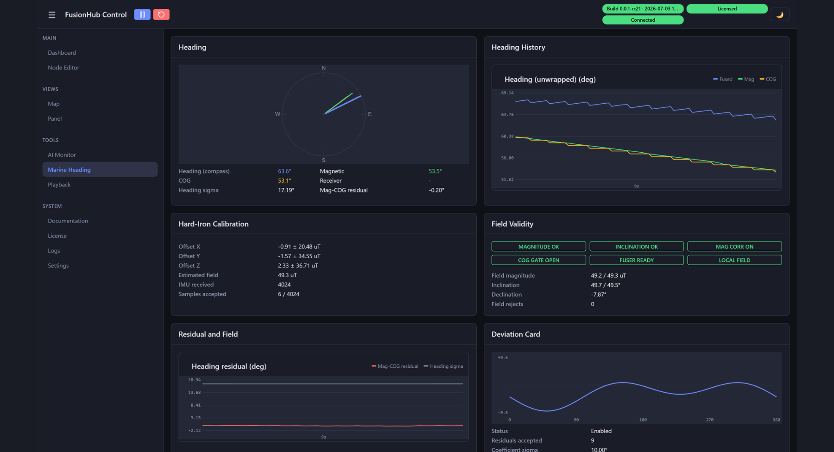
Task: Open the Logs page
Action: tap(54, 251)
